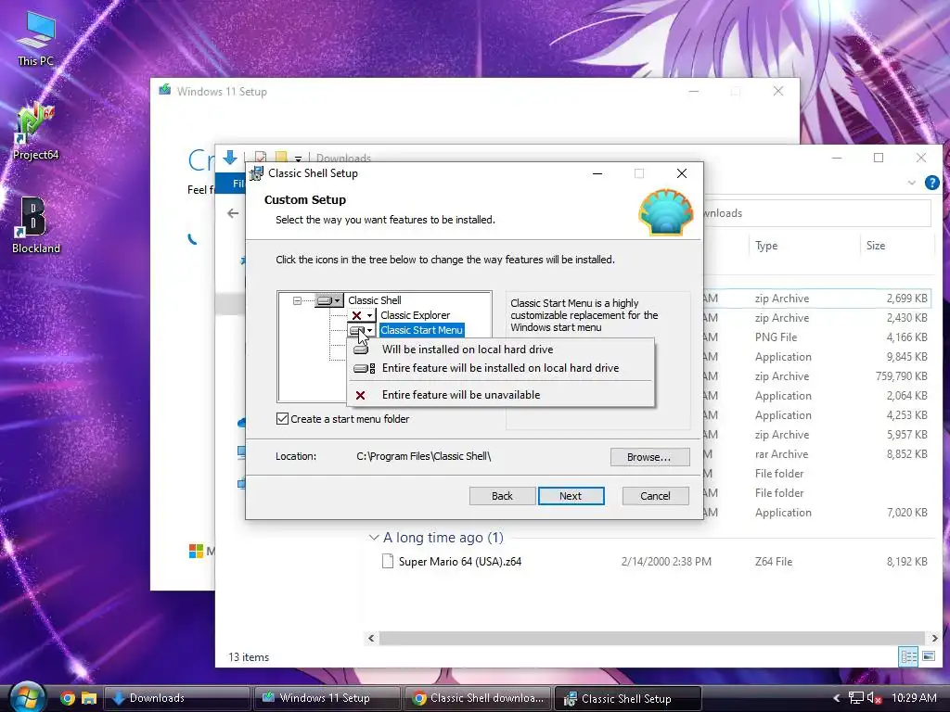Click the 8,192 KB size cell
Screen dimensions: 950x712
pyautogui.click(x=907, y=562)
